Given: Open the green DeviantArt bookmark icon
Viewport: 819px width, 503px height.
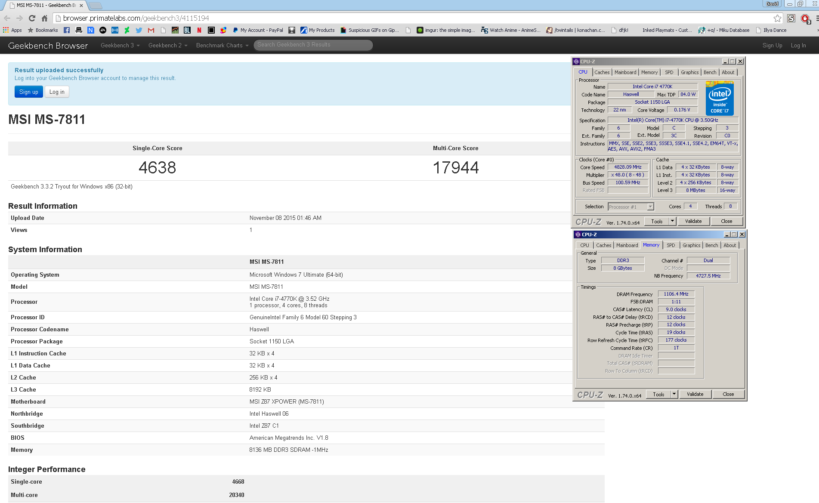Looking at the screenshot, I should pyautogui.click(x=127, y=30).
